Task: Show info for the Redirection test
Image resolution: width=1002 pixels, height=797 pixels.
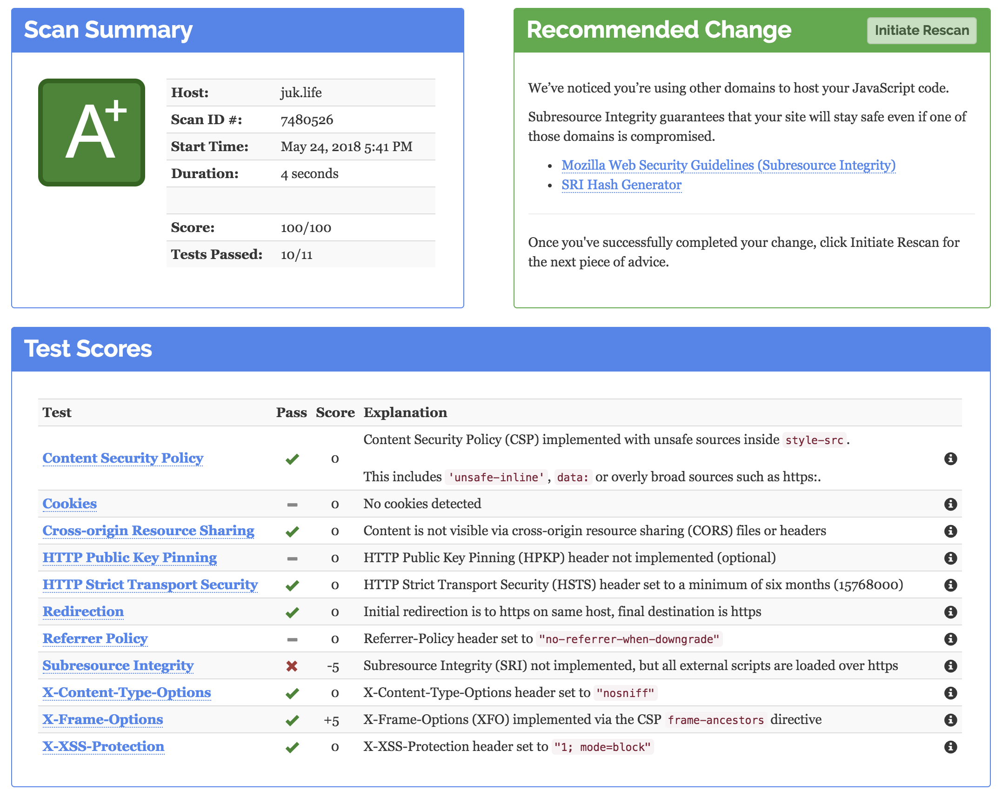Action: click(950, 612)
